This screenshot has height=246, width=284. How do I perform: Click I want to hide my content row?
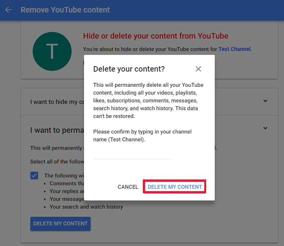tap(149, 102)
